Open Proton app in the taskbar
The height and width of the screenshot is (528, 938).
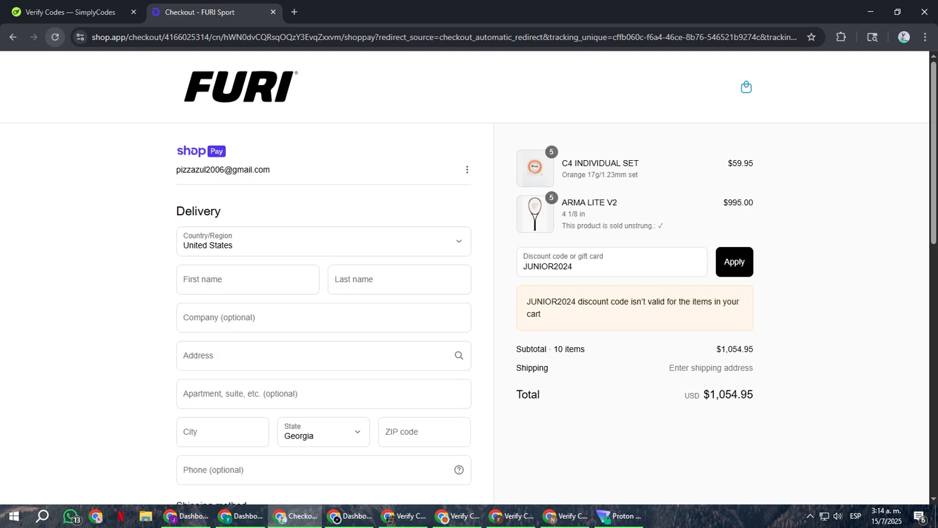(618, 516)
